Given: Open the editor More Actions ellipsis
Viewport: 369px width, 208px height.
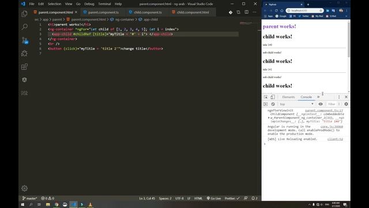Looking at the screenshot, I should coord(254,12).
